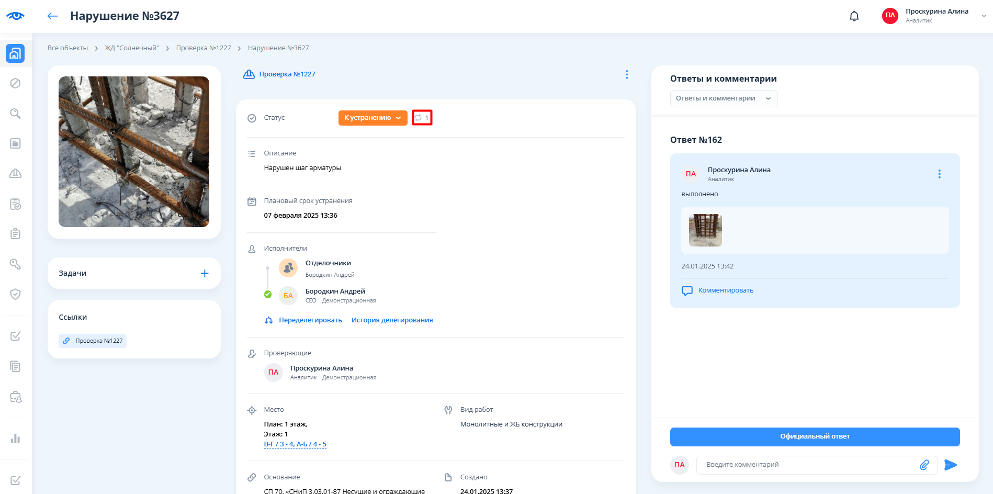993x494 pixels.
Task: Open the 'К устранению' status dropdown
Action: coord(373,118)
